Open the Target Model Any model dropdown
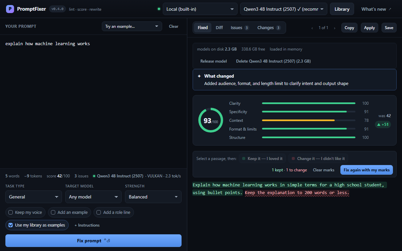402x251 pixels. coord(93,197)
